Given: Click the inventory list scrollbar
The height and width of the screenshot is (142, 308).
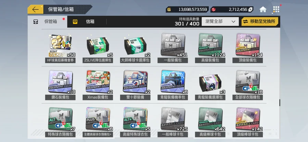Looking at the screenshot, I should 280,103.
